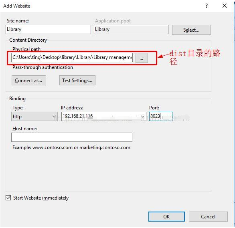
Task: Click the Cancel button
Action: [208, 217]
